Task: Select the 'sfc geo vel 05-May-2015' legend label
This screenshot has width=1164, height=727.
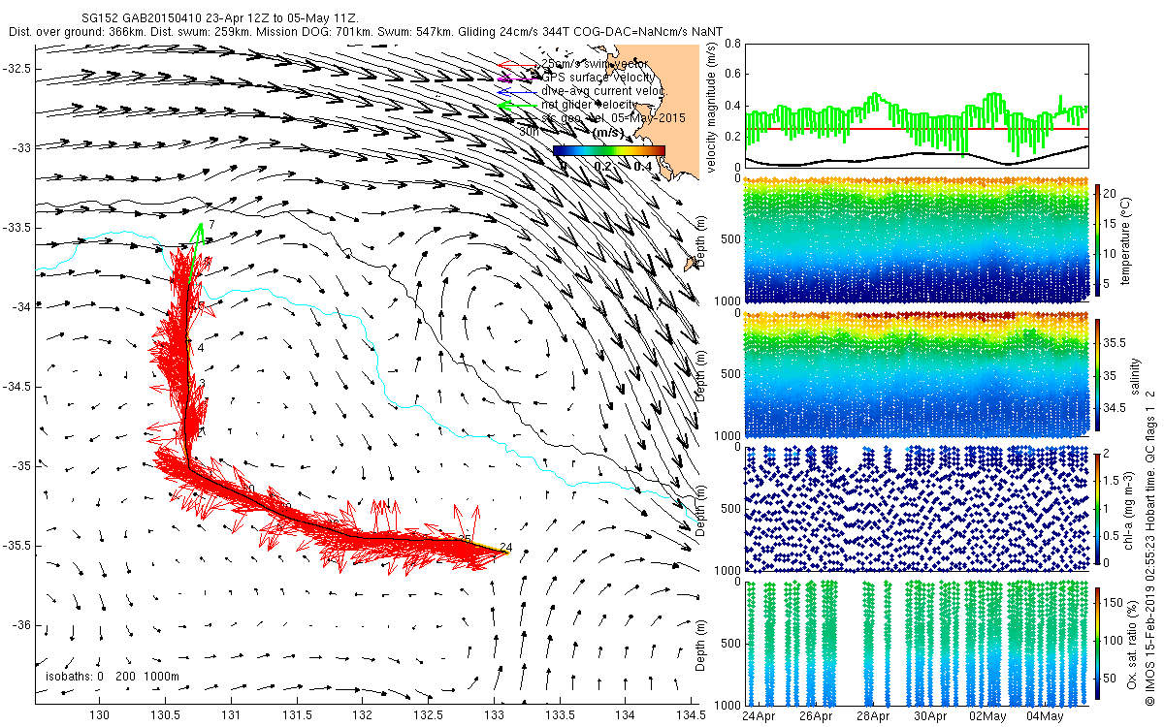Action: [613, 117]
